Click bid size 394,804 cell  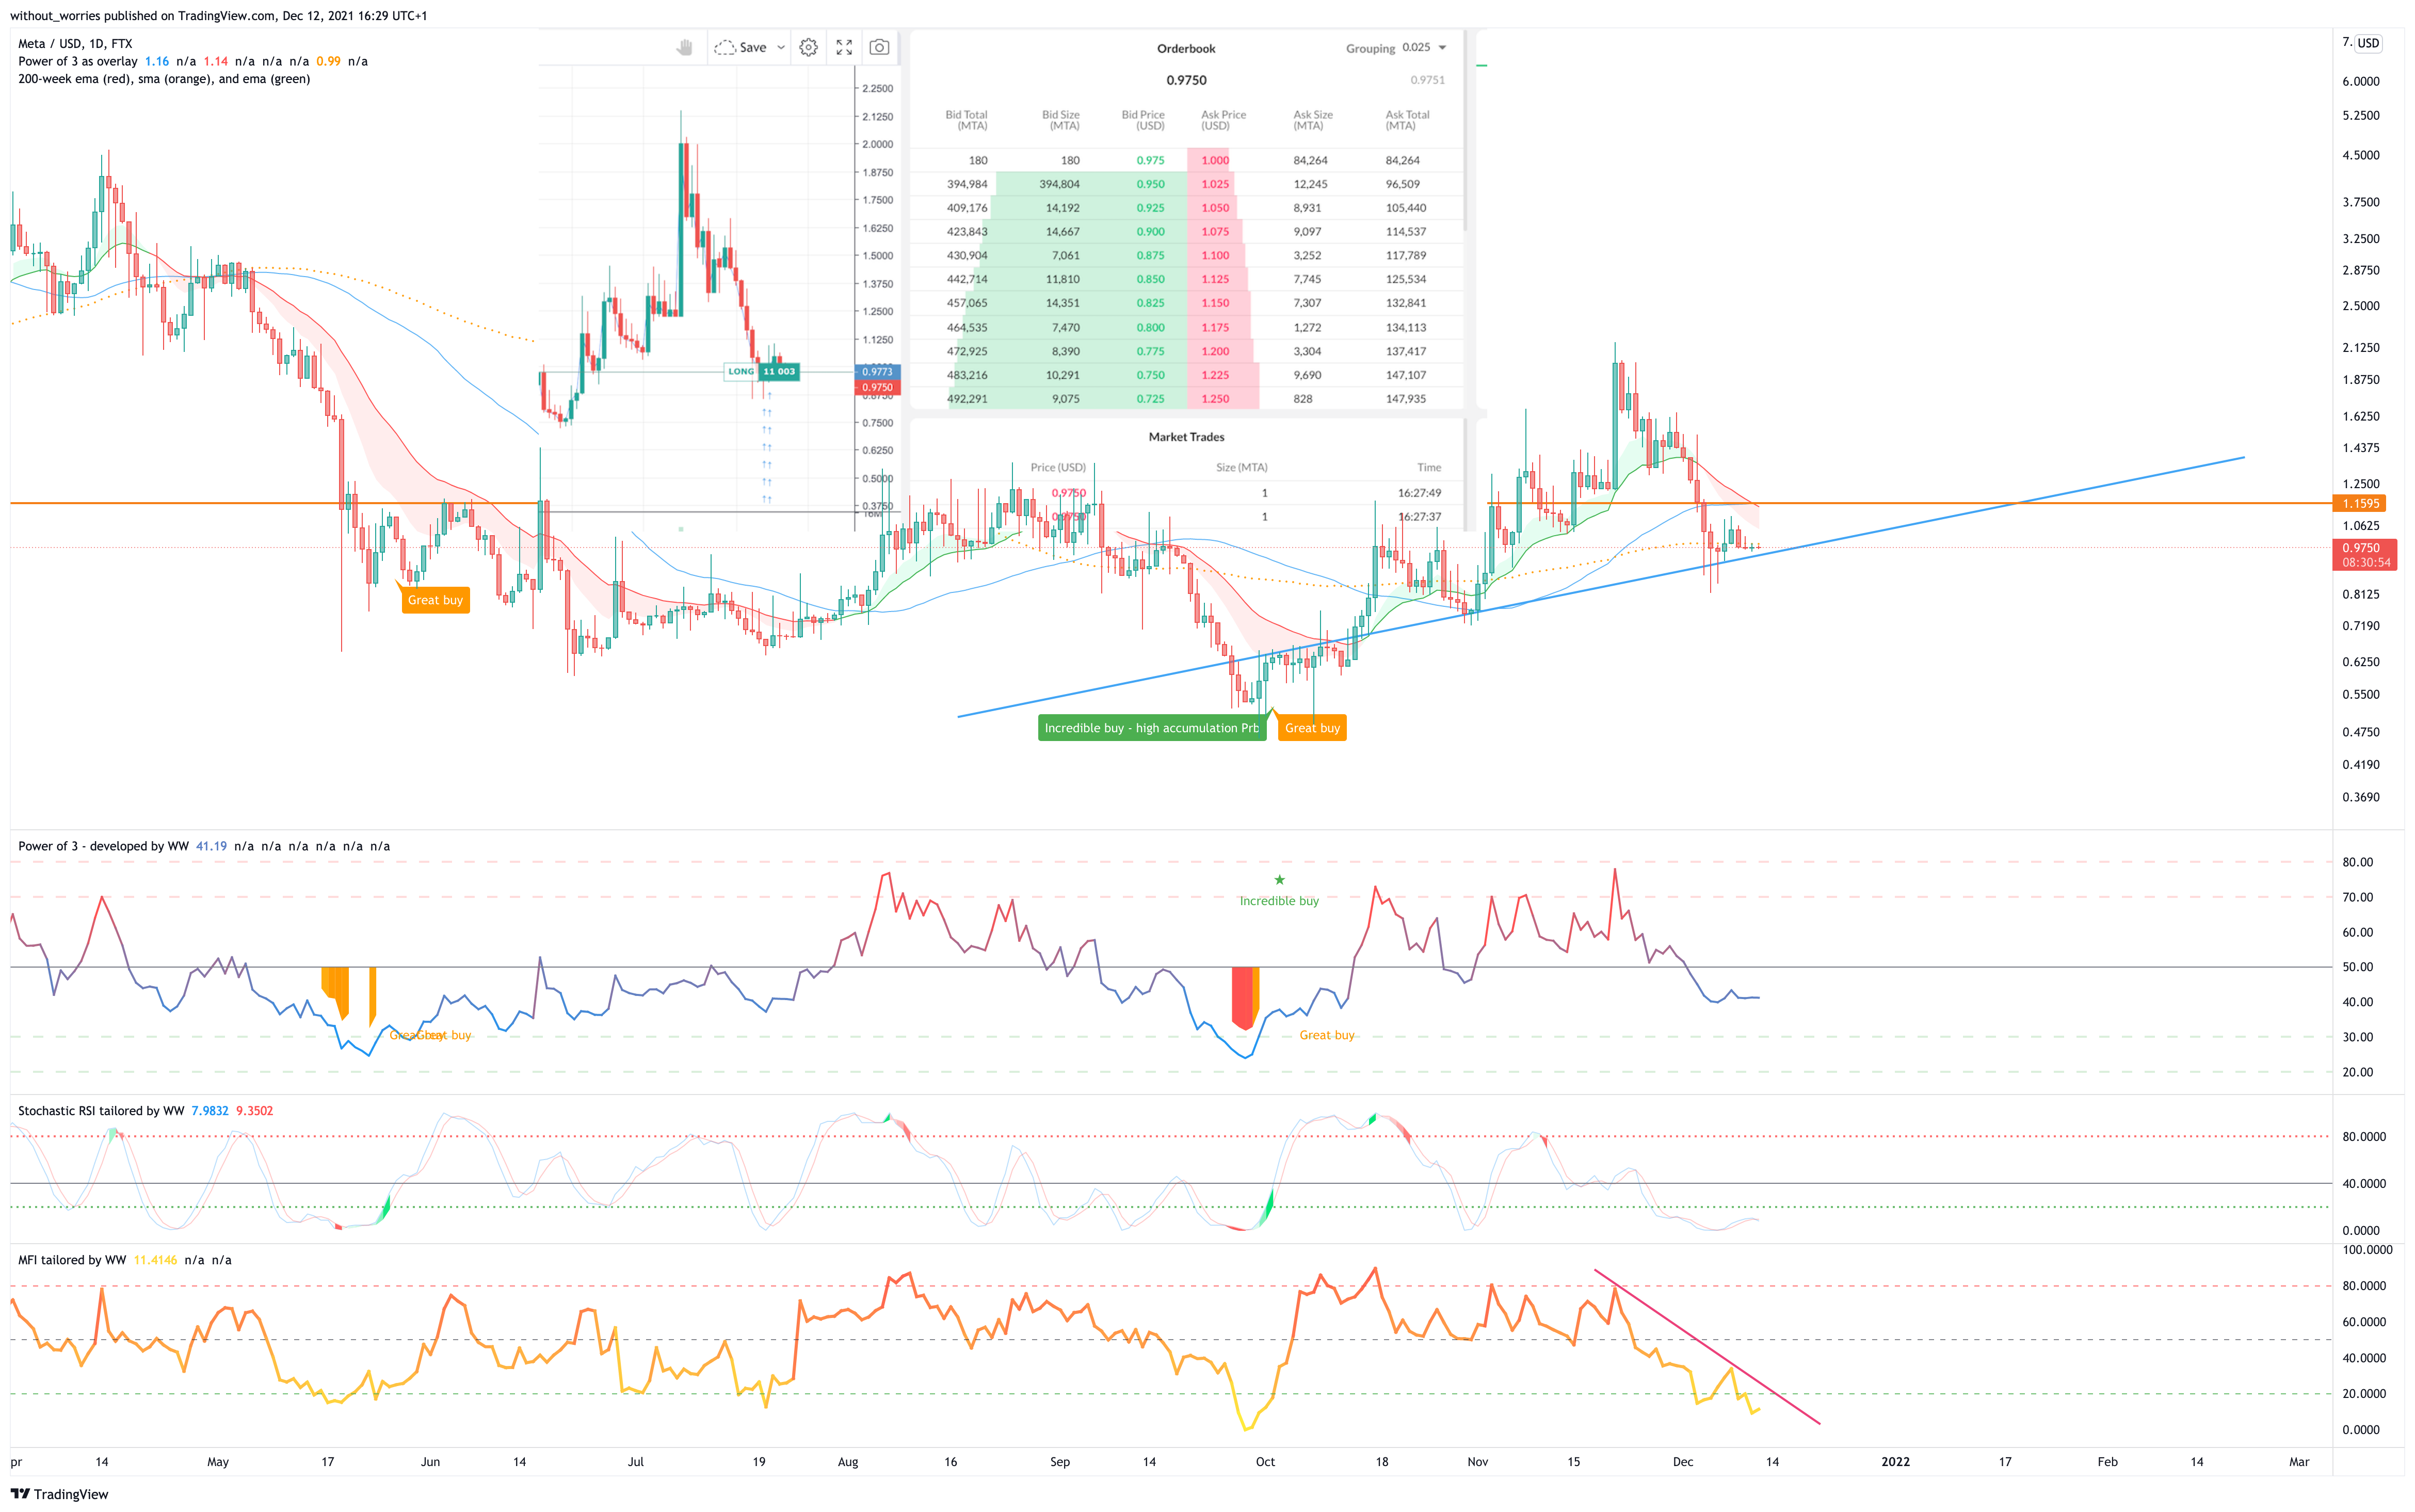coord(1059,184)
